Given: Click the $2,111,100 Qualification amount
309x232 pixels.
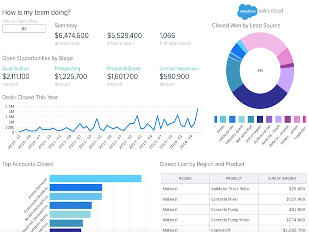Looking at the screenshot, I should [x=16, y=76].
